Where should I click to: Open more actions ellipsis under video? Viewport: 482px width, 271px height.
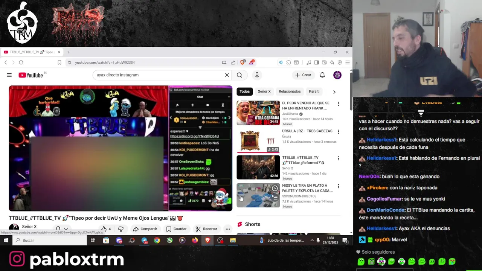[x=227, y=229]
